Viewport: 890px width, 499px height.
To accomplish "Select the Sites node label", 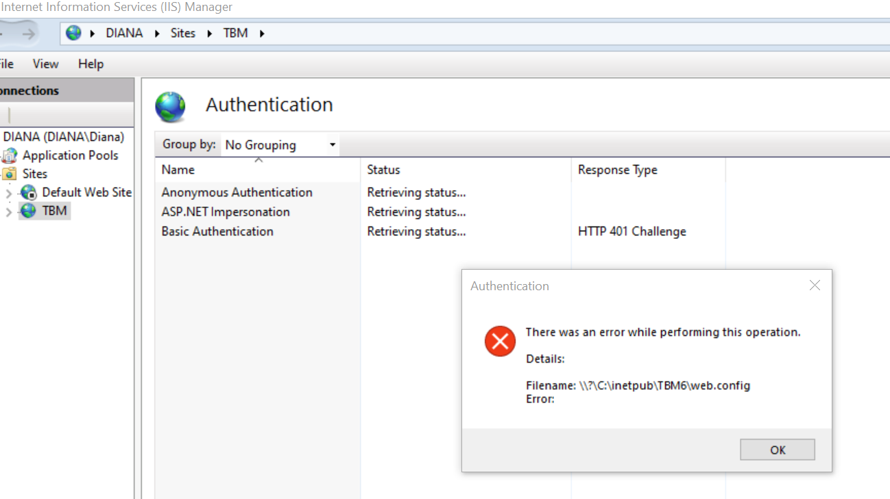I will point(35,174).
